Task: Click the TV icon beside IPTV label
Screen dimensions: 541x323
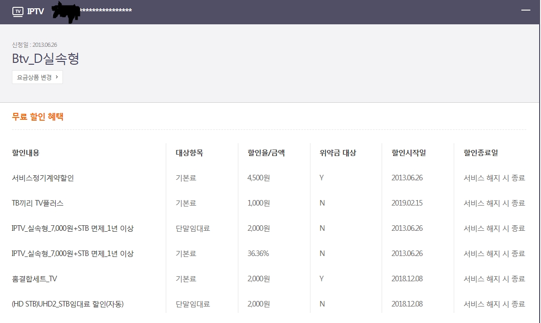Action: (x=17, y=11)
